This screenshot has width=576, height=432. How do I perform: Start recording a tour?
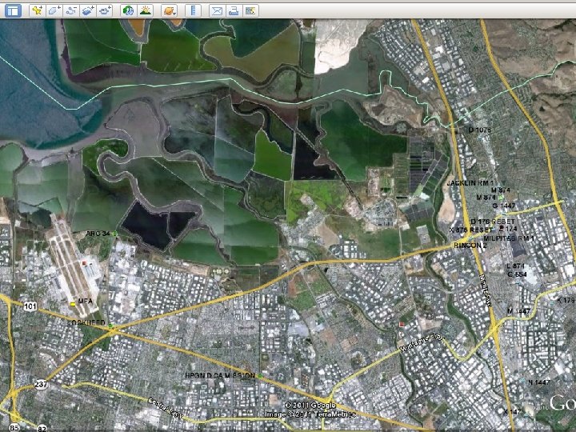104,10
